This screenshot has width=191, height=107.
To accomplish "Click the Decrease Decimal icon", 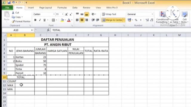I will coord(152,20).
